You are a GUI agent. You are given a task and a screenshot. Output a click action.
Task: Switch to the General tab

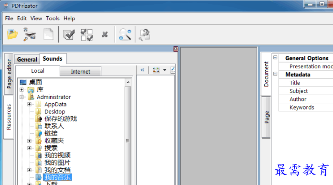[x=27, y=59]
